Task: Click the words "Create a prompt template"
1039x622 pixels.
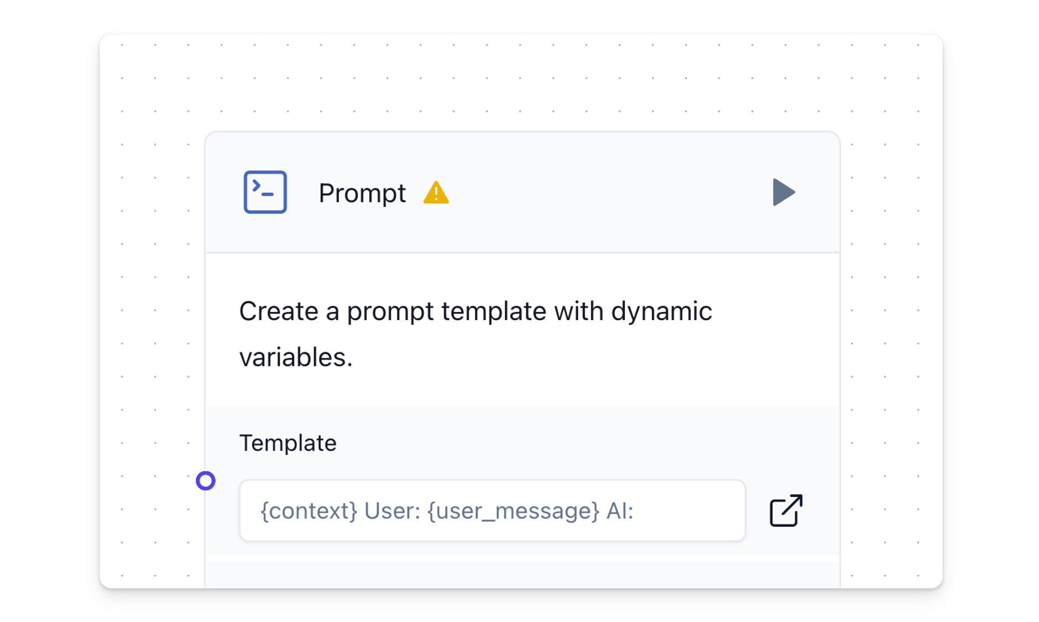Action: pos(393,311)
